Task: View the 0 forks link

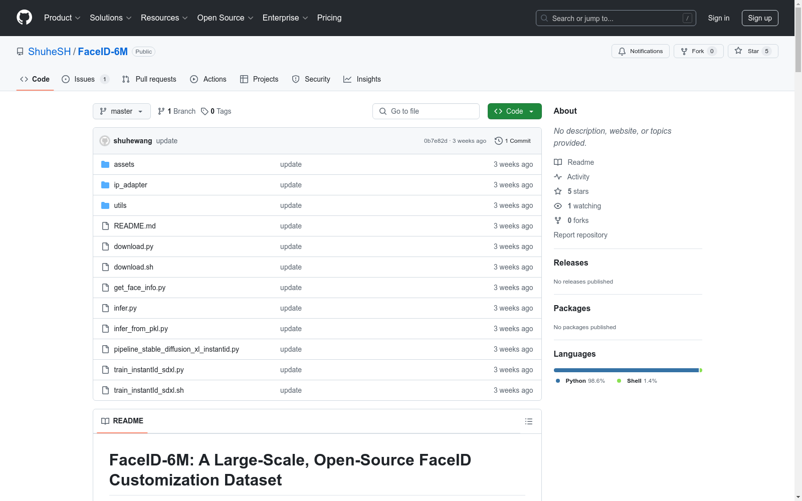Action: click(x=571, y=220)
